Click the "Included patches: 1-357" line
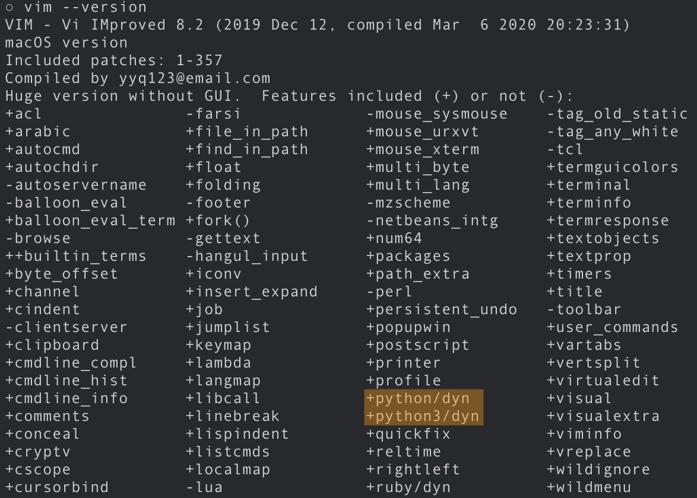The width and height of the screenshot is (697, 498). point(114,60)
